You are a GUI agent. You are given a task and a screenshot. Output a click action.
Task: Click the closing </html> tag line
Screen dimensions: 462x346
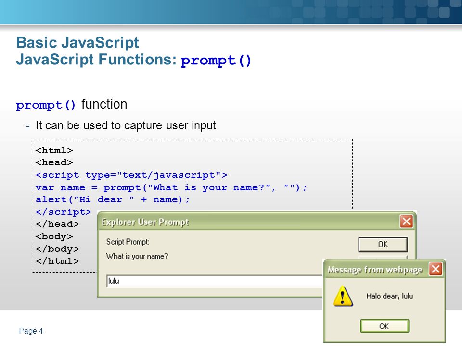(57, 261)
